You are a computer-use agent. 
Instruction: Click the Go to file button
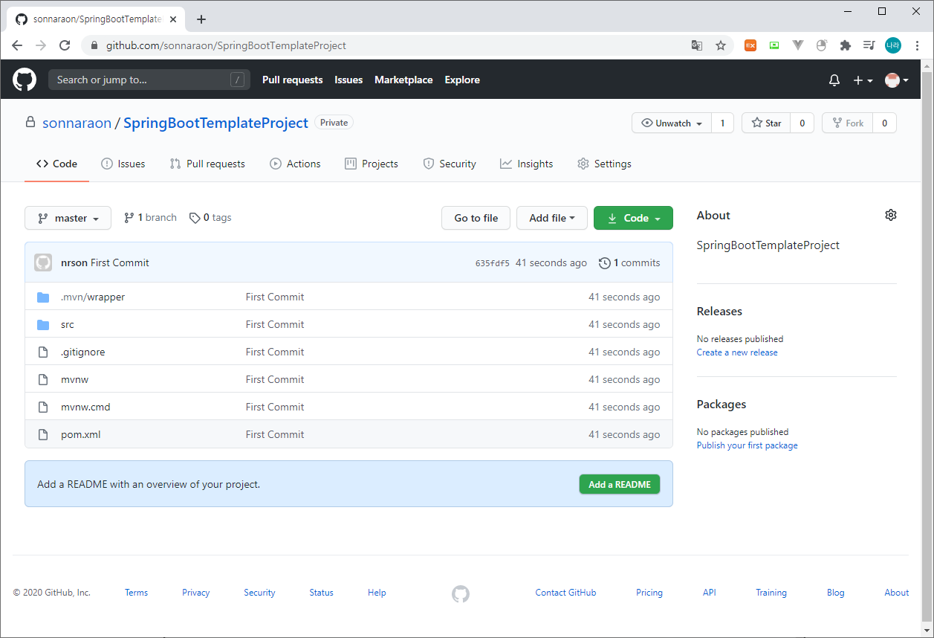coord(476,218)
